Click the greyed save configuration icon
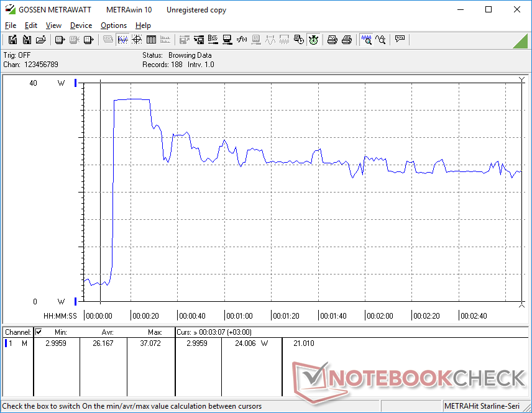The width and height of the screenshot is (532, 413). pyautogui.click(x=184, y=40)
